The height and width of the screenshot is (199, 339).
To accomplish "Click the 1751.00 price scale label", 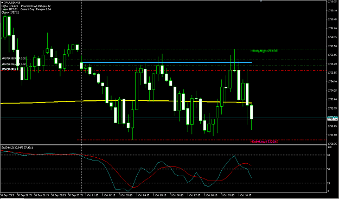I will coord(332,135).
